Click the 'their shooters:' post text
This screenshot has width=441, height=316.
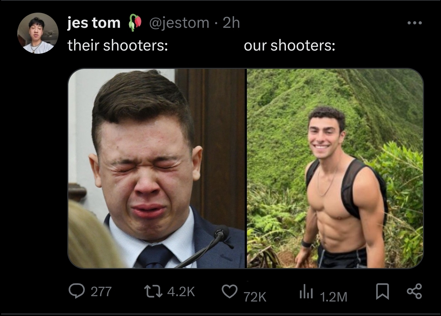pyautogui.click(x=118, y=46)
